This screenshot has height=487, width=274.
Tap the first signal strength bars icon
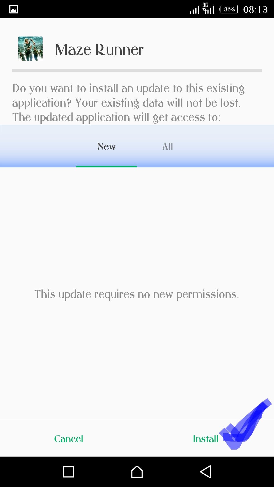click(195, 10)
